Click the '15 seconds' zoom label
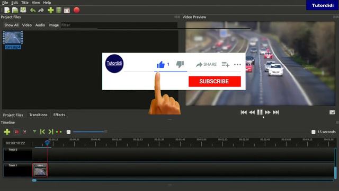This screenshot has width=339, height=191. [x=326, y=132]
